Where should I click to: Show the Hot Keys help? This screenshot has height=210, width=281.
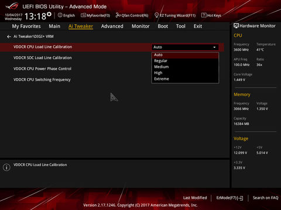click(211, 15)
